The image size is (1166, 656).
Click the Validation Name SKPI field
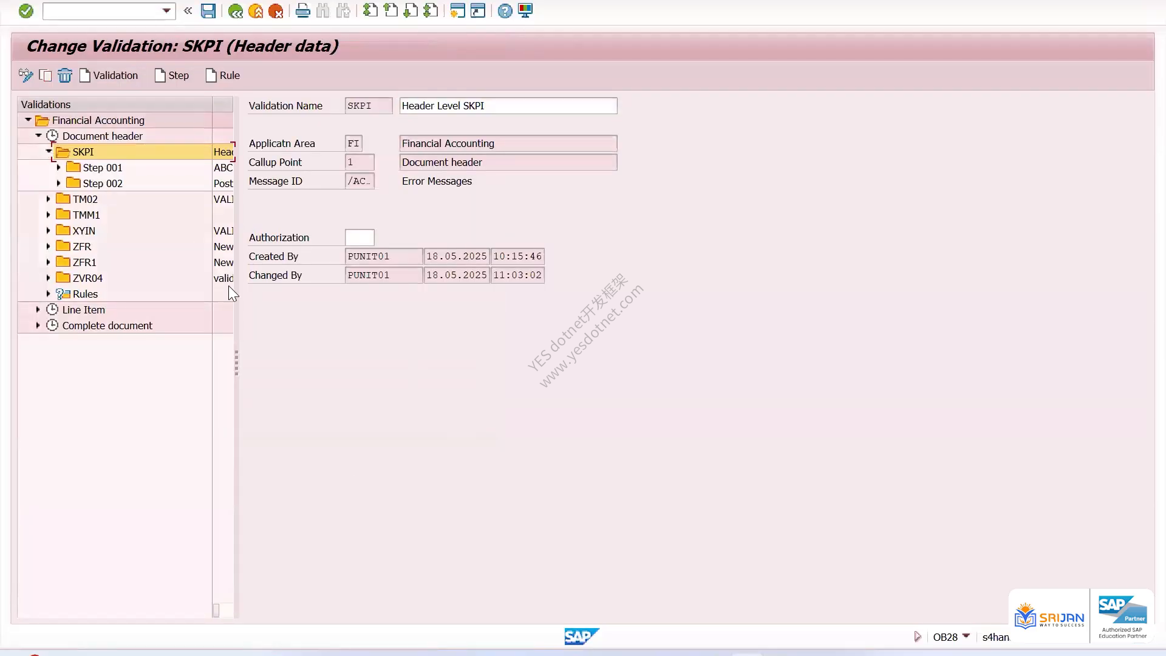(x=369, y=106)
